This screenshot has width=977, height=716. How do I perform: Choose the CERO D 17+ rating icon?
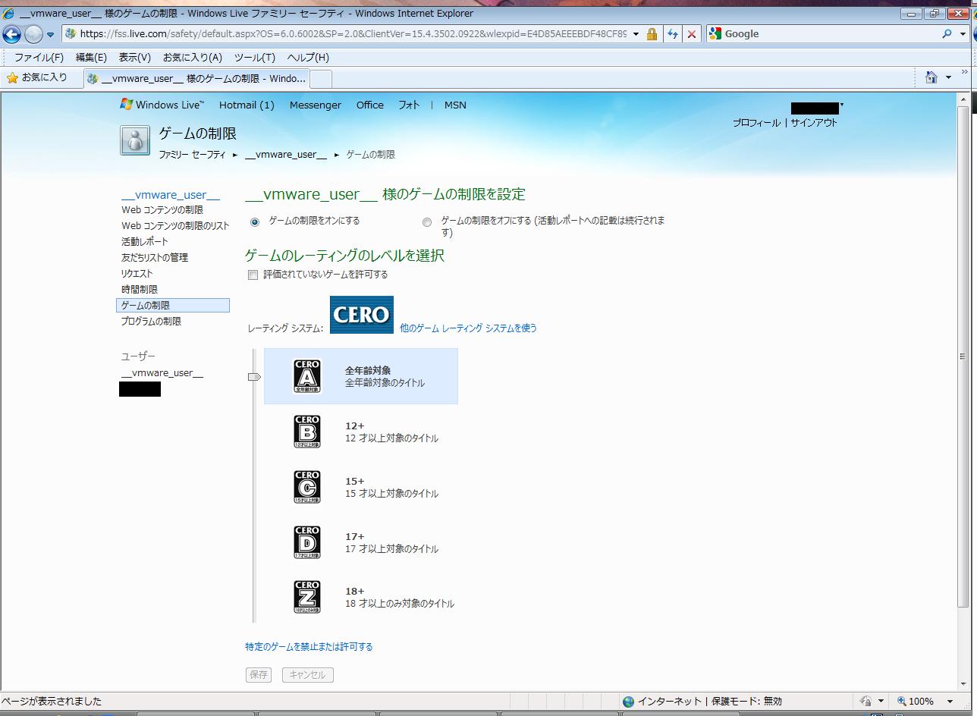click(x=307, y=542)
